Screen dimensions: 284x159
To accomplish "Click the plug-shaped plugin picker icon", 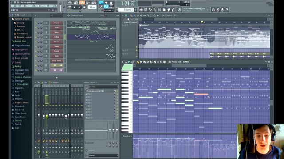I will point(169,10).
